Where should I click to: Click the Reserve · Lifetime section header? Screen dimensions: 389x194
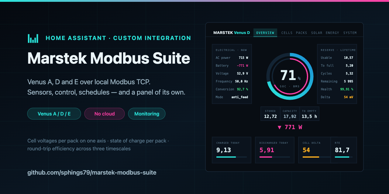pos(338,50)
